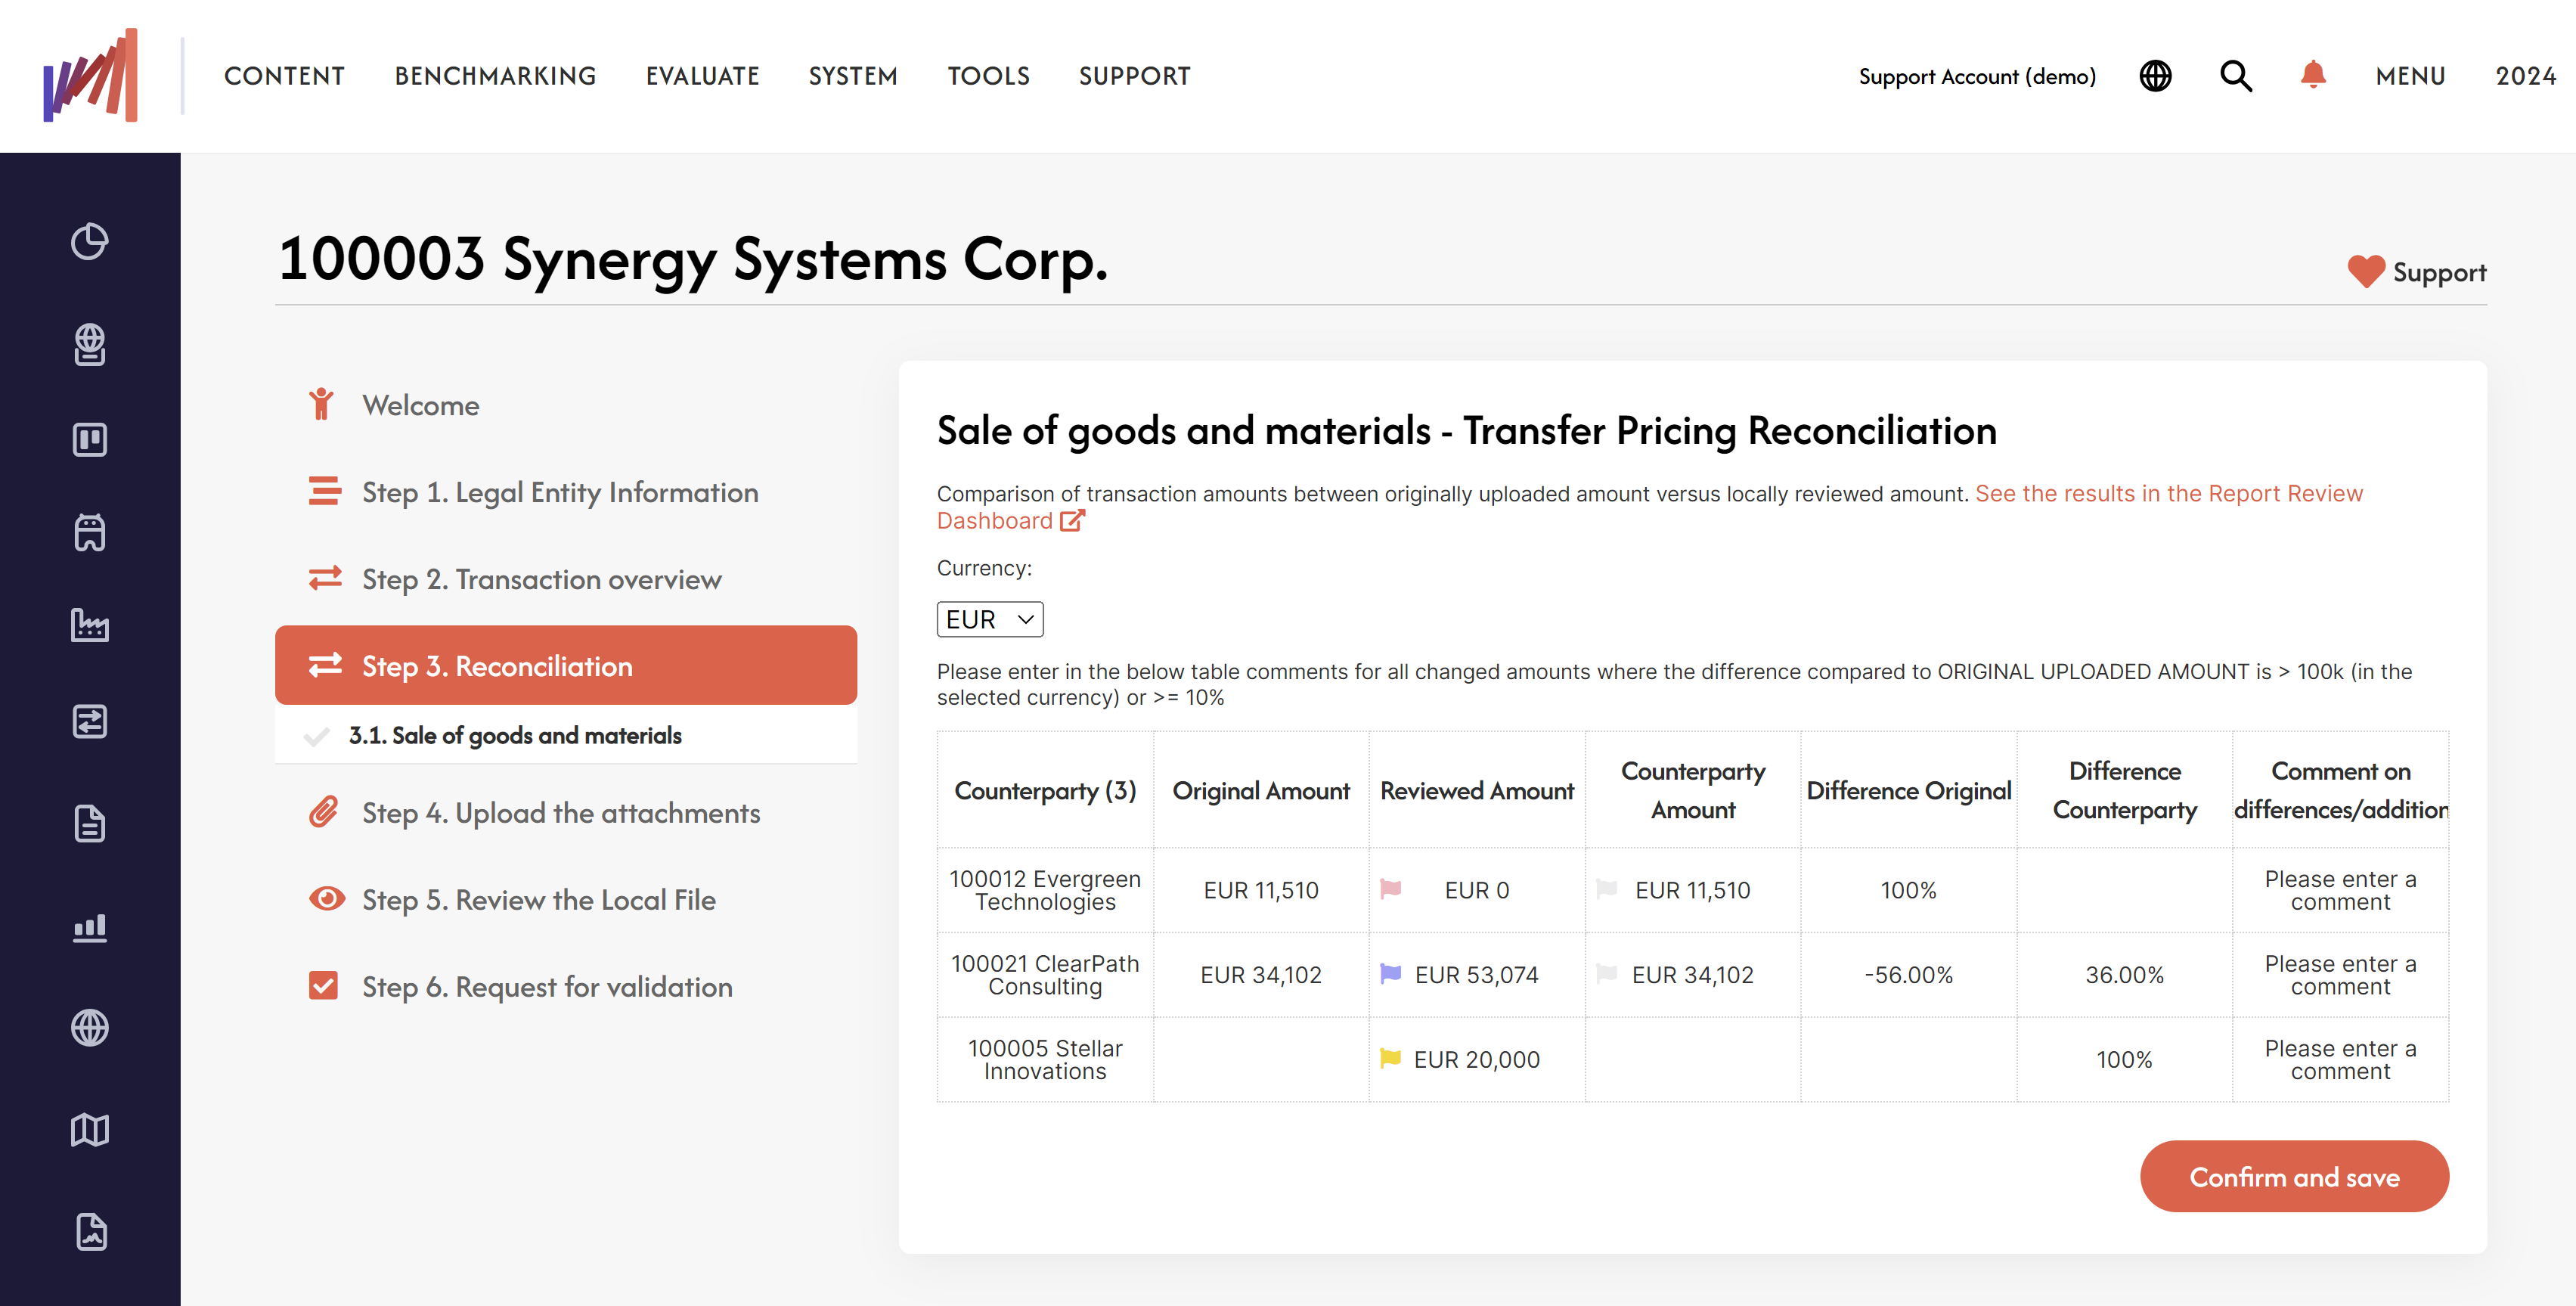
Task: Open the image file sidebar icon
Action: click(x=91, y=1232)
